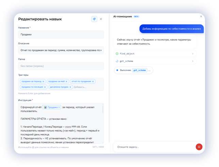
Task: Expand the get_schema tool call
Action: tap(155, 61)
